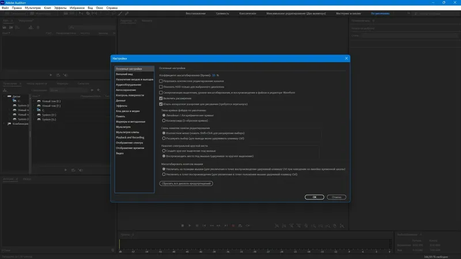This screenshot has width=461, height=259.
Task: Select cosine S-curve fade radio option
Action: [164, 120]
